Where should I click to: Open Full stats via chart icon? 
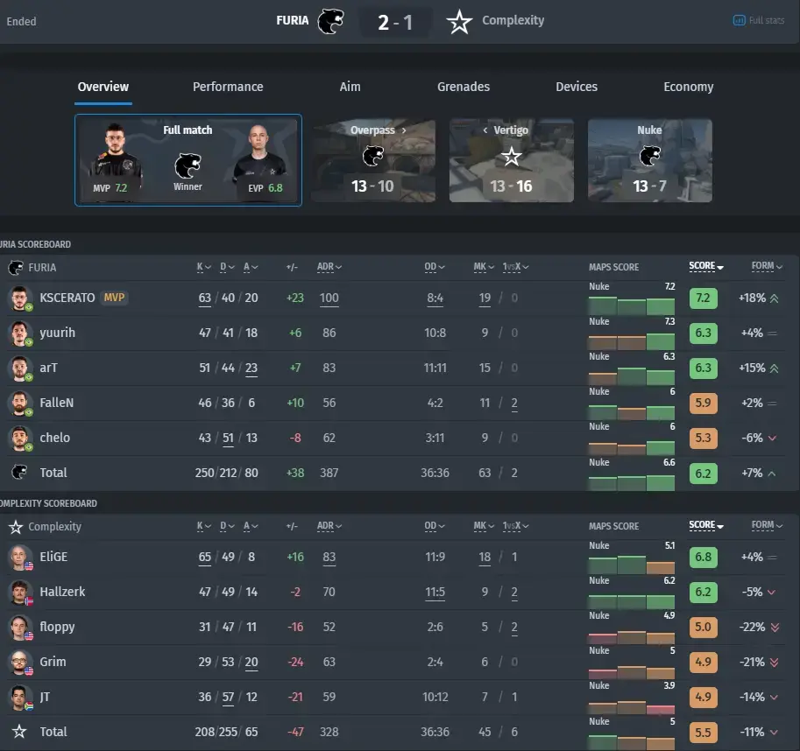tap(739, 20)
